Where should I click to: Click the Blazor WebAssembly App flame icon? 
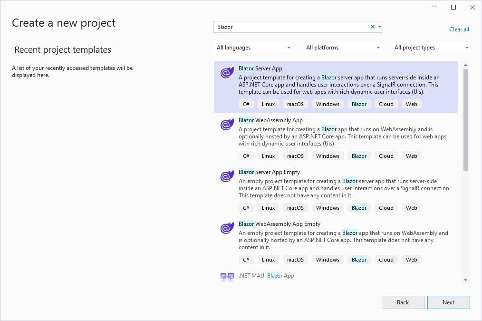tap(226, 124)
